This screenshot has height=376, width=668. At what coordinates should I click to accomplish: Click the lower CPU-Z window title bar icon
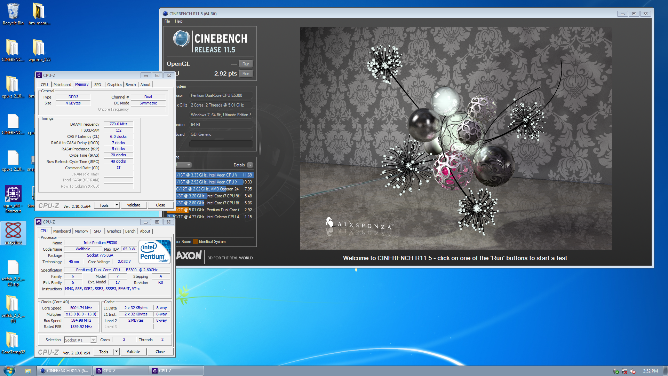pyautogui.click(x=39, y=222)
